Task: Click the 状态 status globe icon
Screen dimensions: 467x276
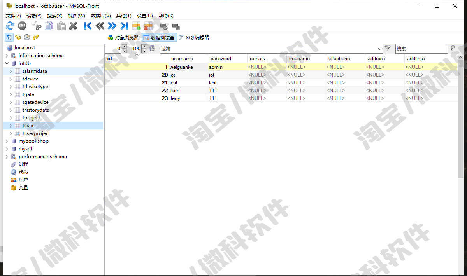Action: (x=14, y=172)
